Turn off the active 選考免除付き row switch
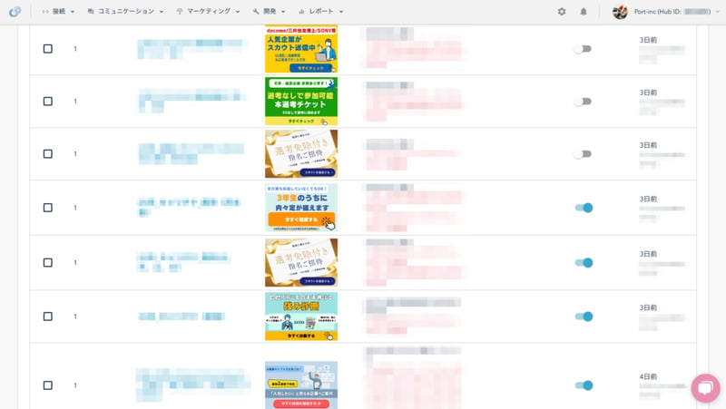 [584, 262]
